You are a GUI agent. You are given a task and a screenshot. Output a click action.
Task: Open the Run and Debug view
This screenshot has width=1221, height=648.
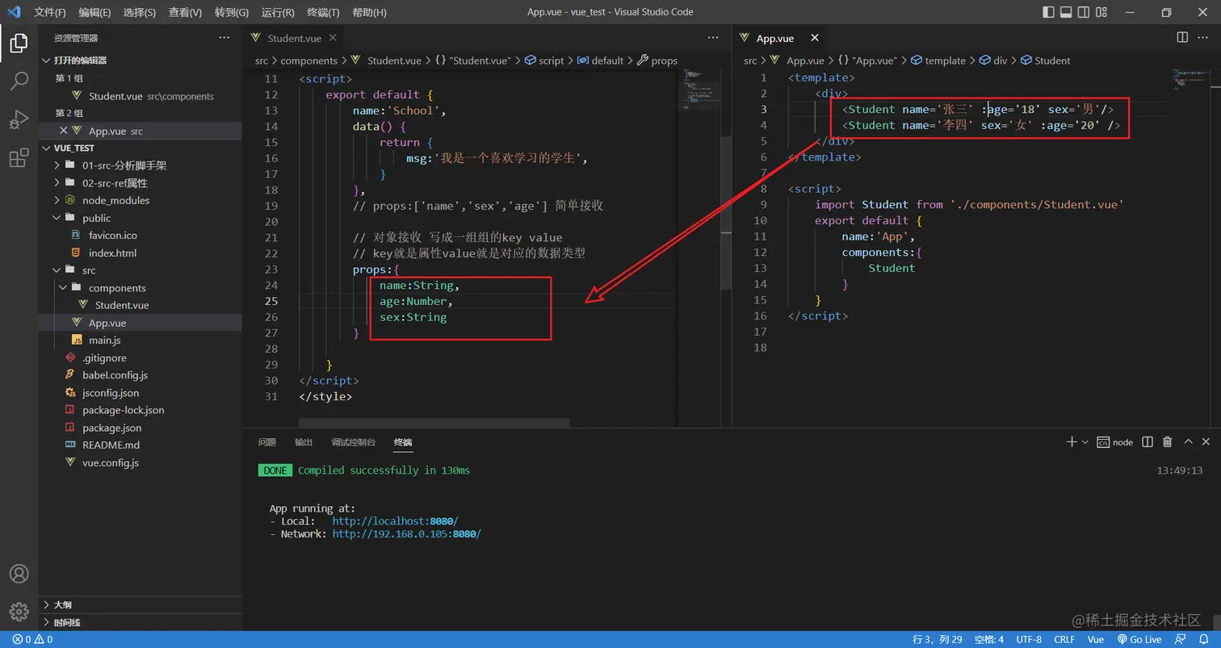click(19, 119)
